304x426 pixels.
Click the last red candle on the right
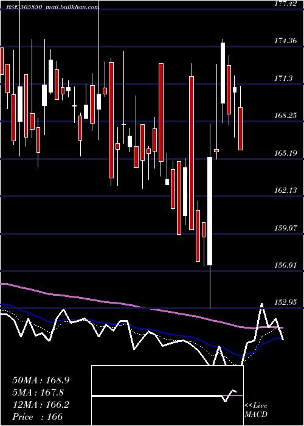pos(240,128)
